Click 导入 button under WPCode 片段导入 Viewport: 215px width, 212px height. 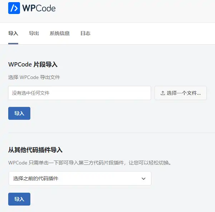point(19,113)
